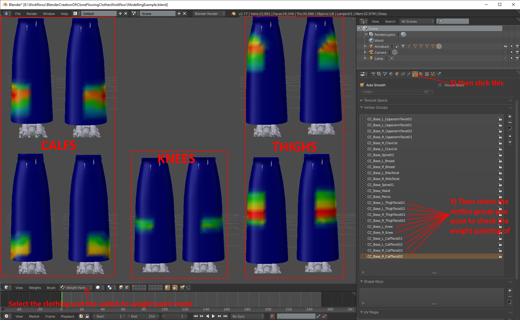520x320 pixels.
Task: Expand the Armature item in outliner
Action: pyautogui.click(x=365, y=46)
